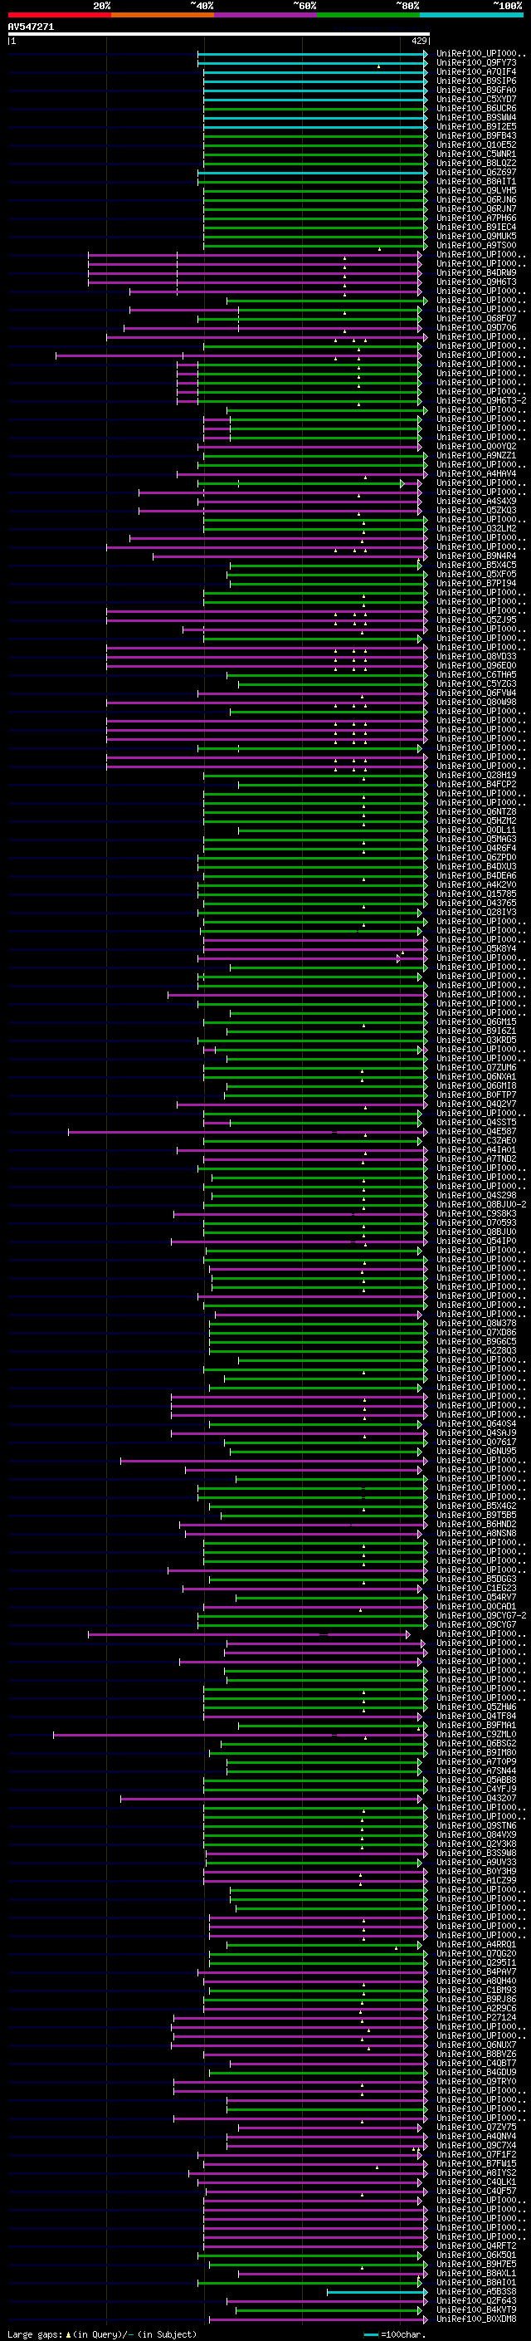The width and height of the screenshot is (531, 2341).
Task: Click label UniRef100_B0XDM8
Action: click(x=475, y=2319)
